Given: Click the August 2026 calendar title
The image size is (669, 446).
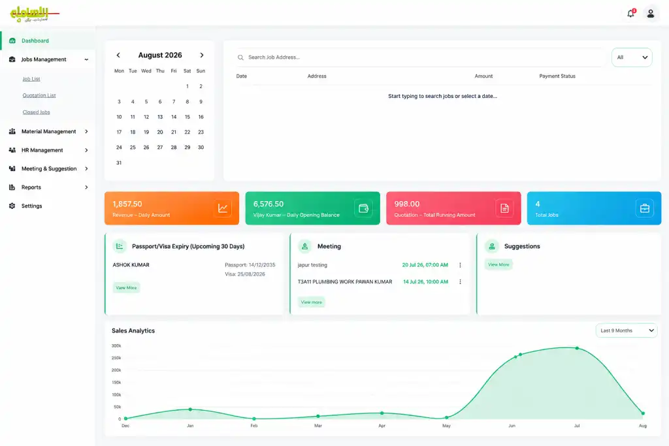Looking at the screenshot, I should tap(160, 55).
